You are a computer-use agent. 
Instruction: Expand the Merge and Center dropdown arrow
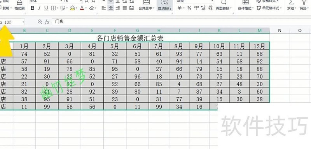click(x=153, y=8)
